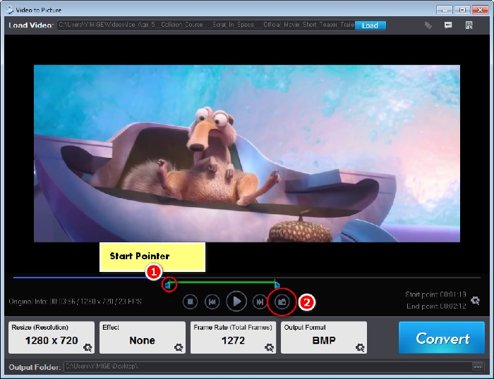Image resolution: width=494 pixels, height=379 pixels.
Task: Click the BMP output format value
Action: pyautogui.click(x=324, y=340)
